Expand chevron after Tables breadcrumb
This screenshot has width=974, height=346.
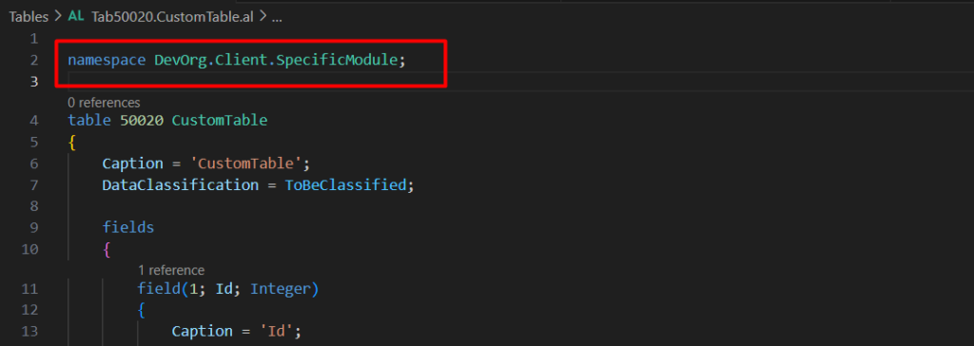[58, 17]
